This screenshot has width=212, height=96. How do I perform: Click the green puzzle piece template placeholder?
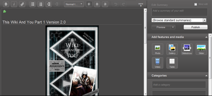[x=5, y=11]
